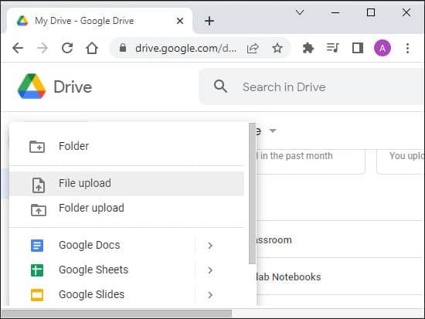
Task: Click the Drive favicon on tab
Action: pyautogui.click(x=22, y=21)
